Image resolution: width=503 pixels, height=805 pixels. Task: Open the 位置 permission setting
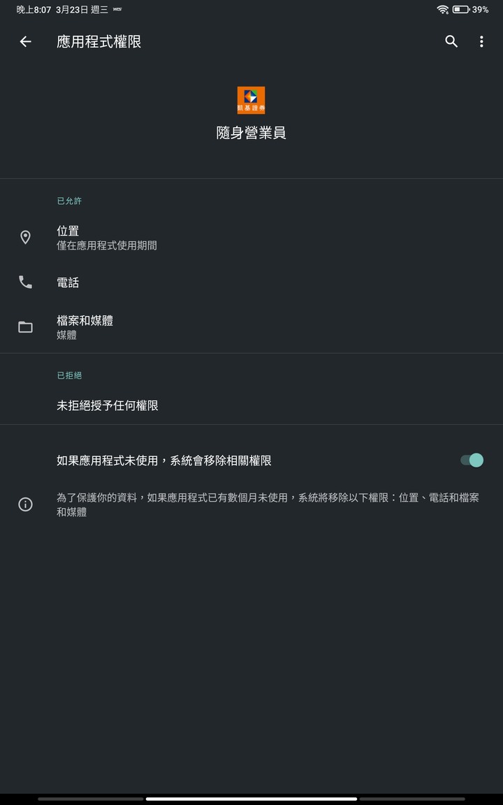coord(251,238)
